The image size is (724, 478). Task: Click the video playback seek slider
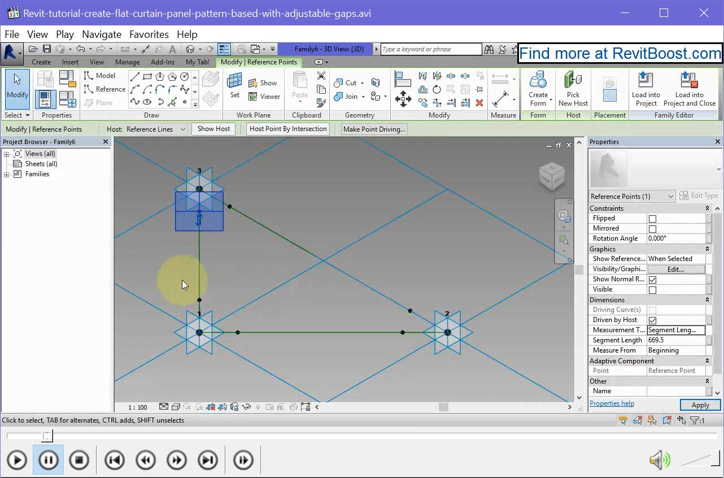tap(47, 436)
